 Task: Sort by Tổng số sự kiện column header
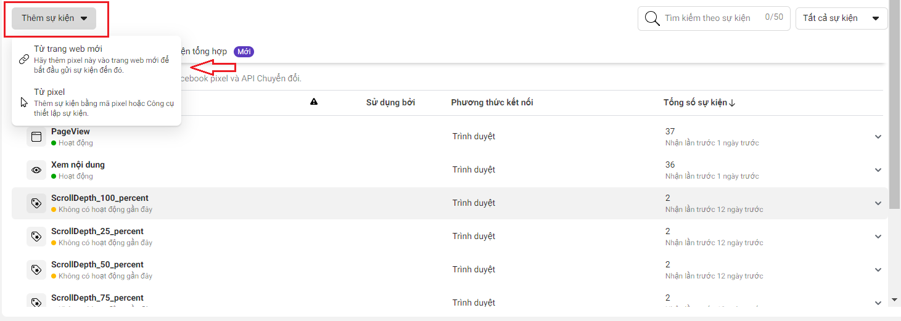tap(699, 102)
